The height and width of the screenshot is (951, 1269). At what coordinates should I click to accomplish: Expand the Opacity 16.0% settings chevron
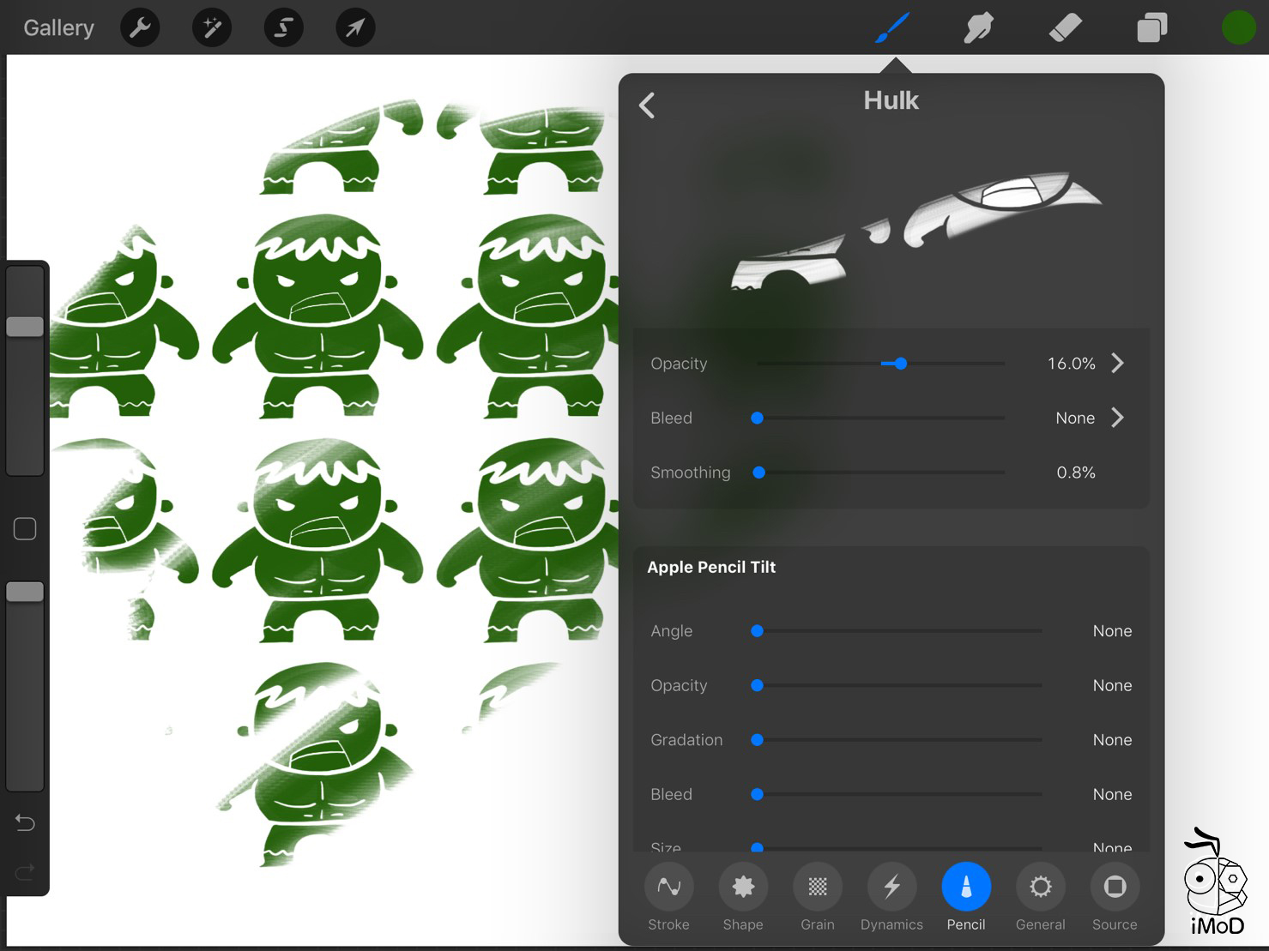coord(1117,364)
